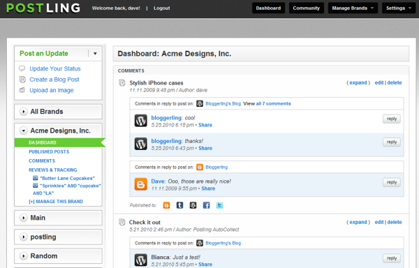This screenshot has width=419, height=268.
Task: Expand the Check it out post
Action: click(x=358, y=222)
